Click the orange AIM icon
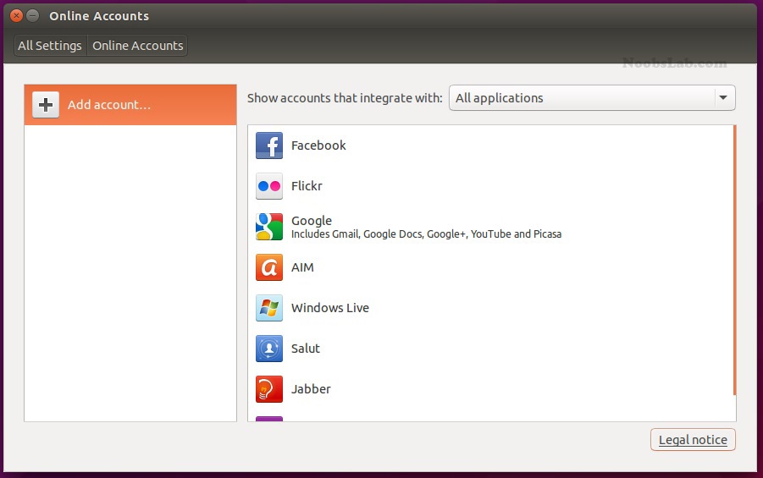763x478 pixels. tap(269, 267)
